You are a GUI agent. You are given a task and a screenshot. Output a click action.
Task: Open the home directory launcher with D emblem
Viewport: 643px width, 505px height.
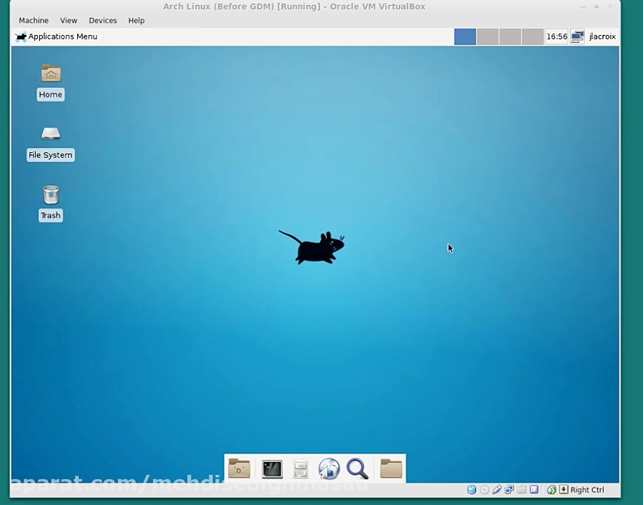(x=239, y=469)
